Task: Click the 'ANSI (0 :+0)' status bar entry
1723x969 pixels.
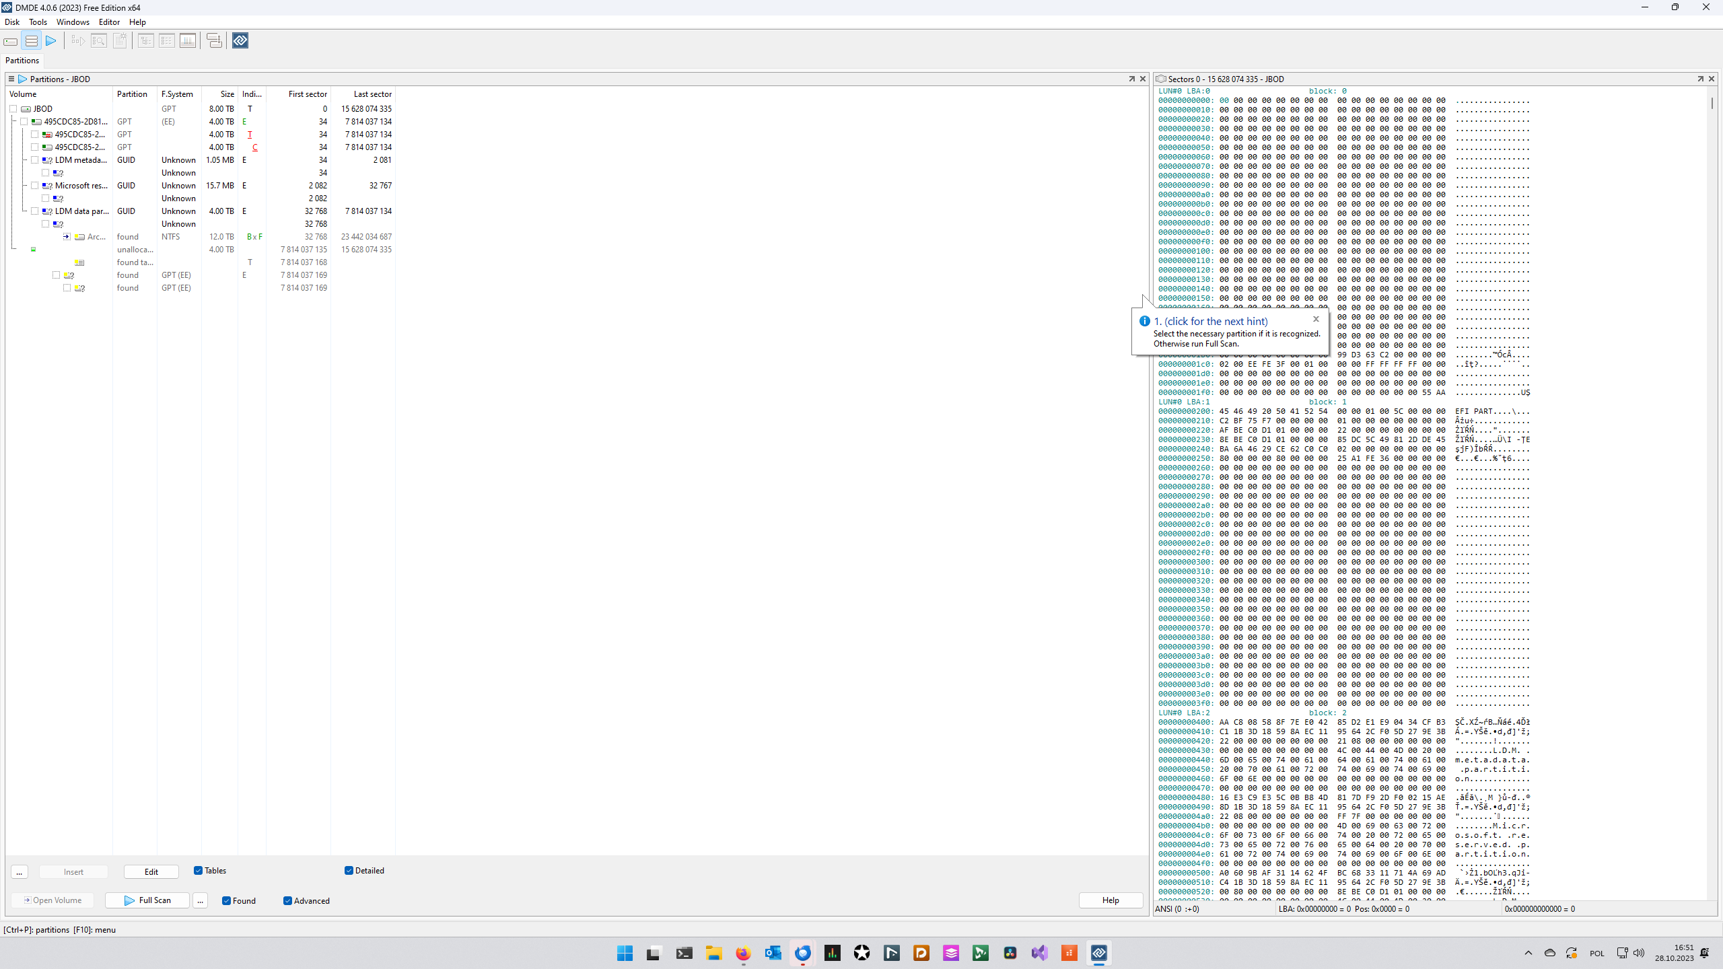Action: pos(1177,909)
